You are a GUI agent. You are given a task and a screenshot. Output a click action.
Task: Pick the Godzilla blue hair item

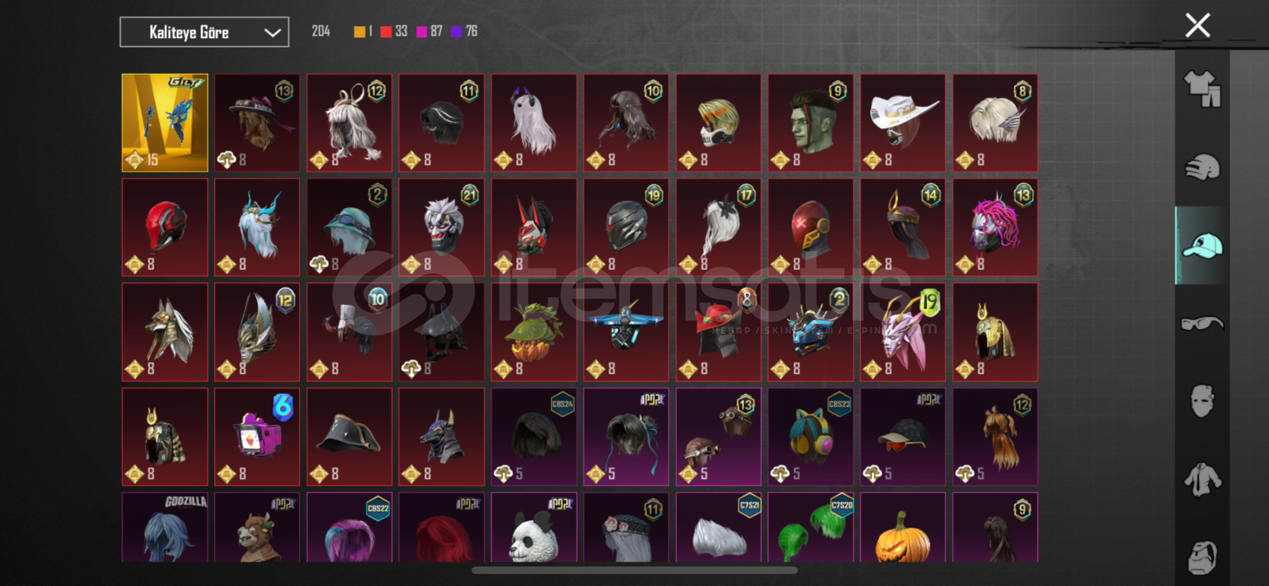[165, 527]
